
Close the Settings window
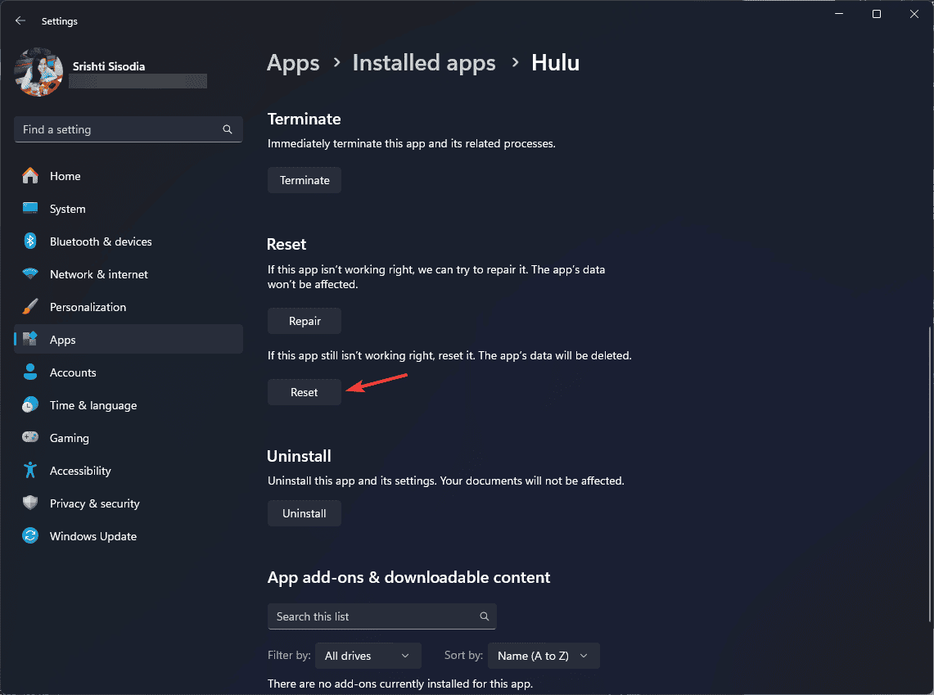tap(914, 14)
